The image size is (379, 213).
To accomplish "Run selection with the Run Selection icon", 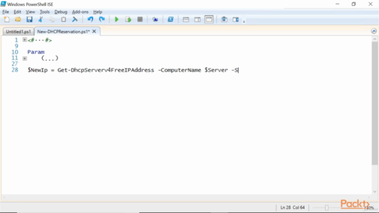I will [x=128, y=20].
